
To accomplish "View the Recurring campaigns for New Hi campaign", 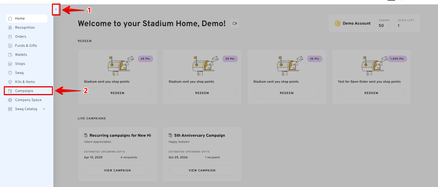I will (x=117, y=170).
